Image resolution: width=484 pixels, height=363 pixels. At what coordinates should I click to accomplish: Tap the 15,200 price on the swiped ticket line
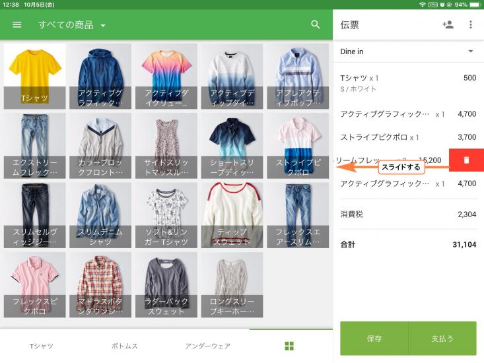[x=430, y=160]
